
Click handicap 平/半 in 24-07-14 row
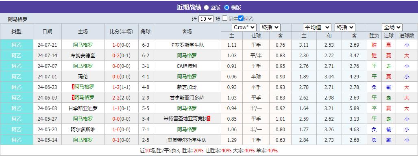[x=256, y=56]
